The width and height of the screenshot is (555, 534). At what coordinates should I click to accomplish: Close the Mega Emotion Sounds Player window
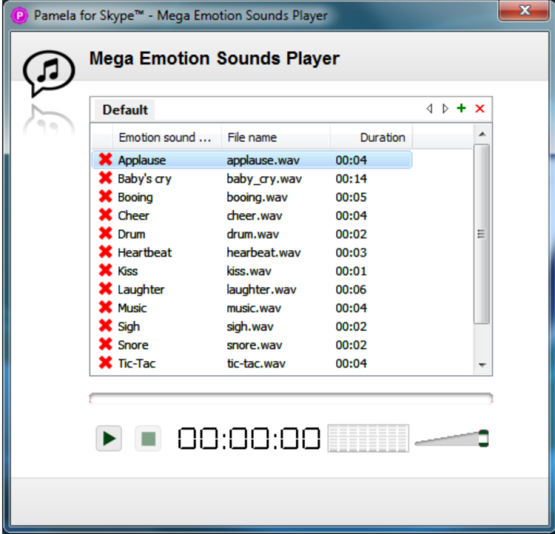(524, 10)
